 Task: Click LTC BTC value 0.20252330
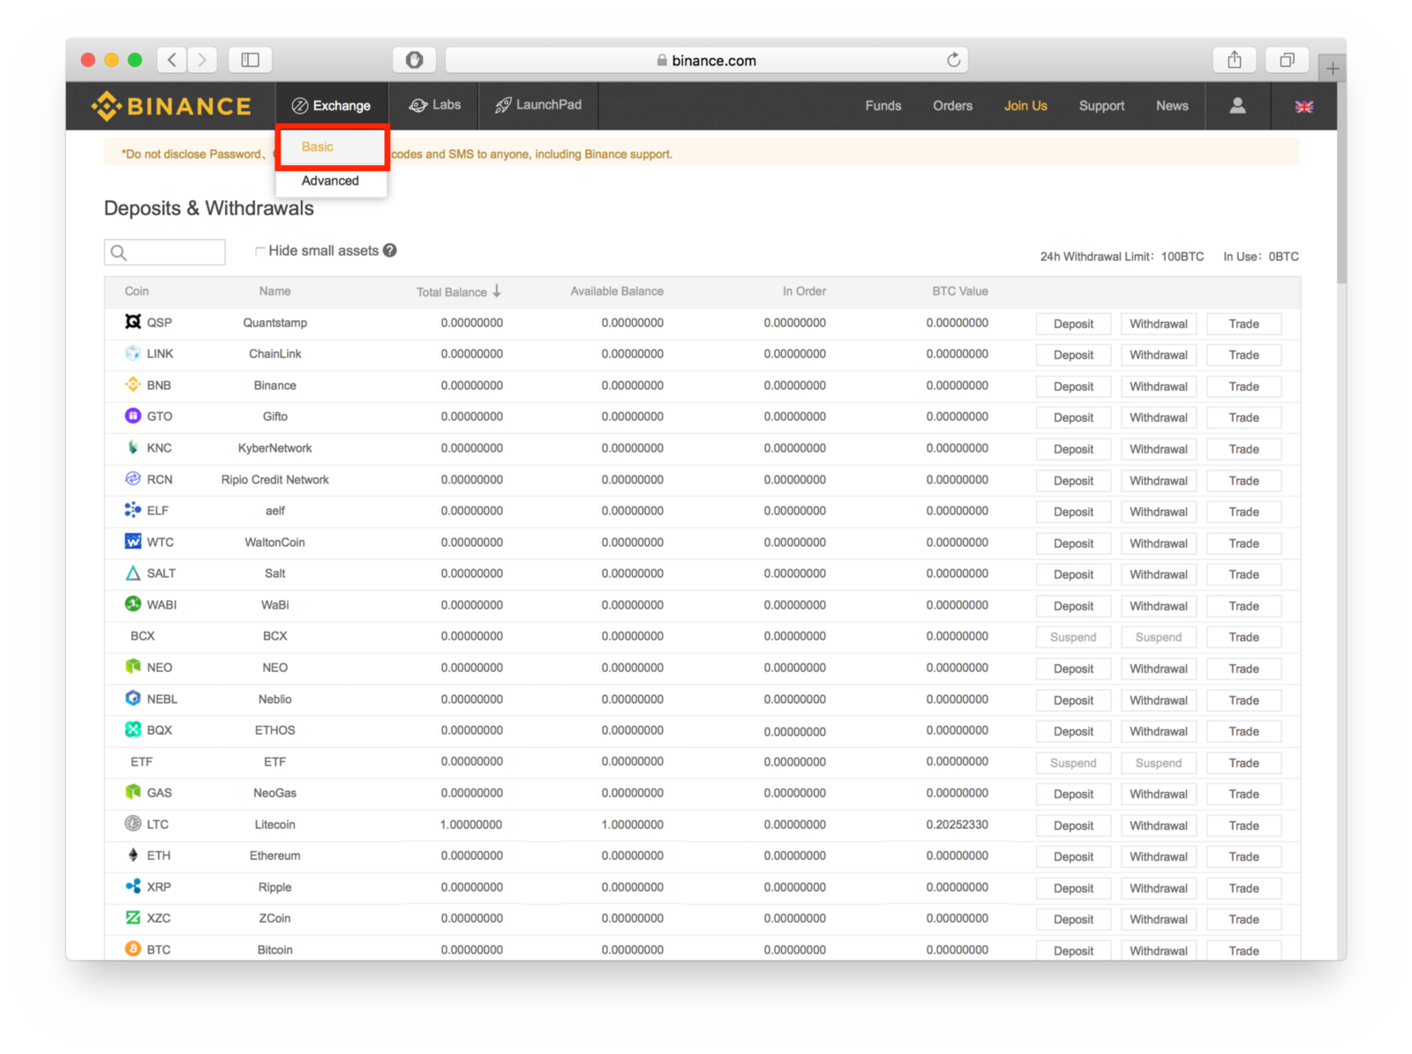click(957, 825)
